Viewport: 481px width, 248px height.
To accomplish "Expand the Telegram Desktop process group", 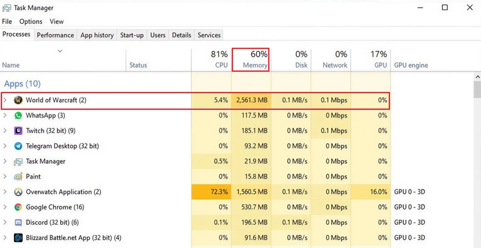I will [x=5, y=146].
